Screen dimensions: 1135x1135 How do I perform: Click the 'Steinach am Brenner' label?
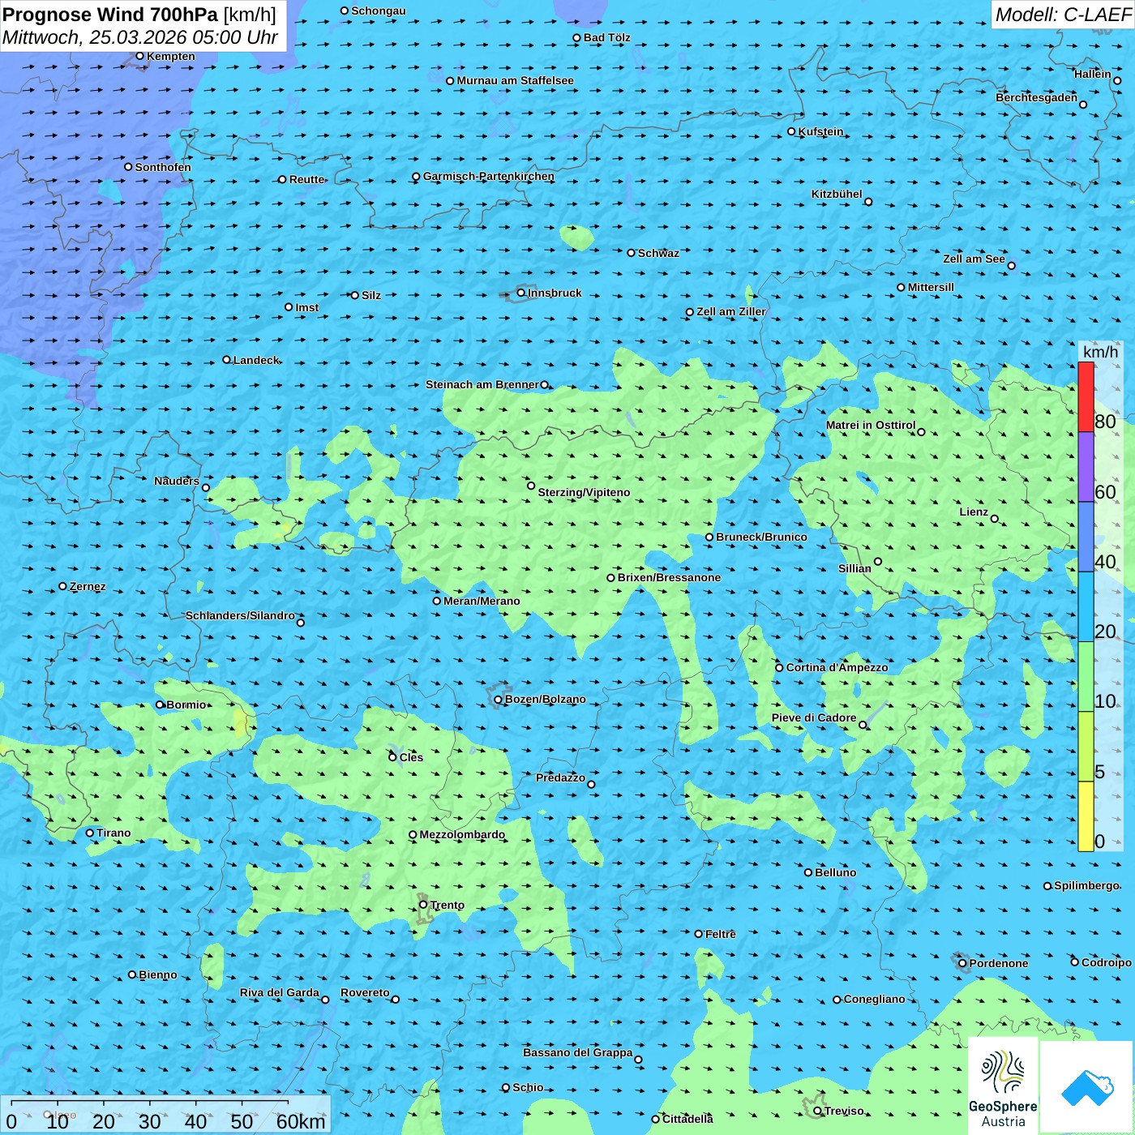482,384
